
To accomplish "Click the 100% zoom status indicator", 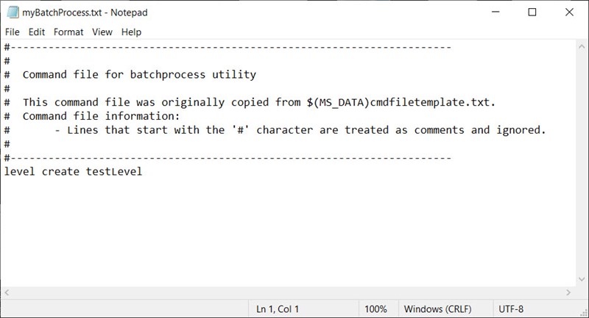I will pyautogui.click(x=375, y=309).
